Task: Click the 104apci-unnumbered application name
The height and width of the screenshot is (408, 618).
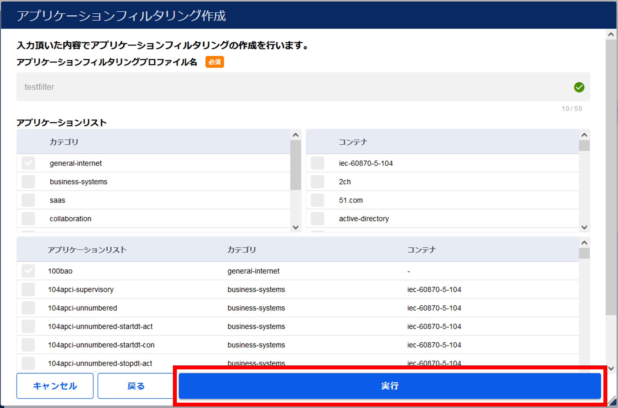Action: pyautogui.click(x=83, y=308)
